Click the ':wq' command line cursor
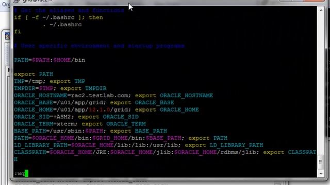Viewport: 330px width, 185px height. pyautogui.click(x=26, y=174)
